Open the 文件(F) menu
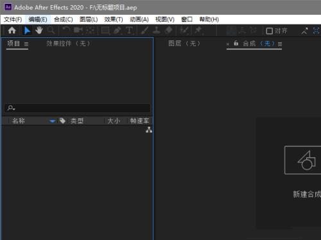This screenshot has width=321, height=240. pos(13,19)
